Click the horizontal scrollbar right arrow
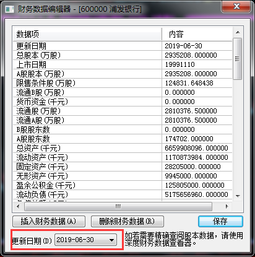 pyautogui.click(x=227, y=206)
